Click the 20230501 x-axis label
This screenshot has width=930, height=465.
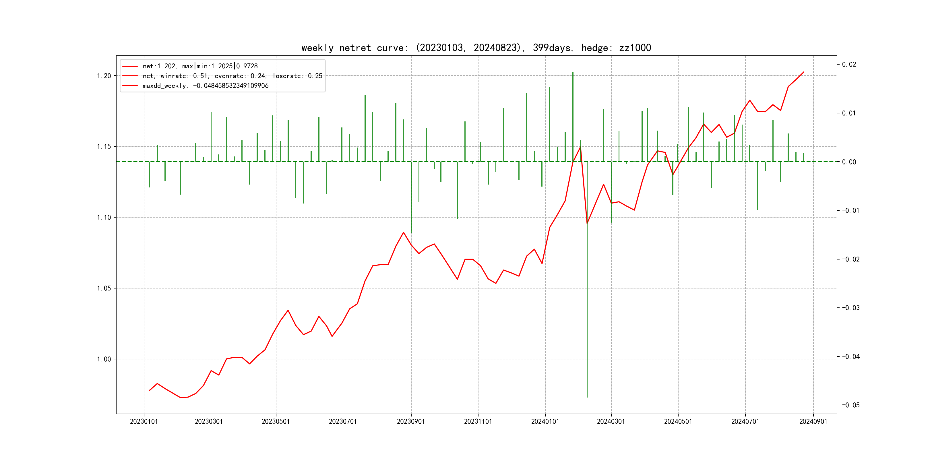tap(276, 422)
